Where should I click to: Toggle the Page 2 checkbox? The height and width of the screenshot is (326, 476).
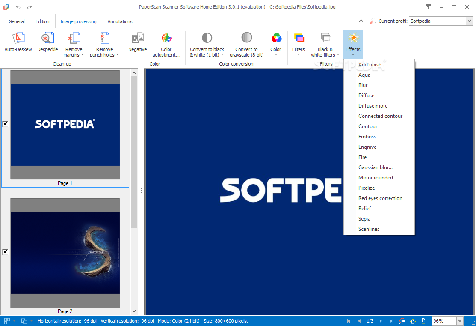5,251
